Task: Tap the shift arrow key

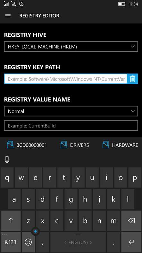Action: 11,221
